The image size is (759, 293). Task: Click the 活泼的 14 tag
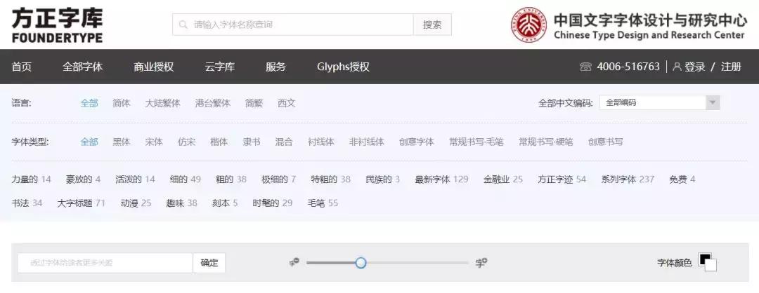tap(135, 179)
